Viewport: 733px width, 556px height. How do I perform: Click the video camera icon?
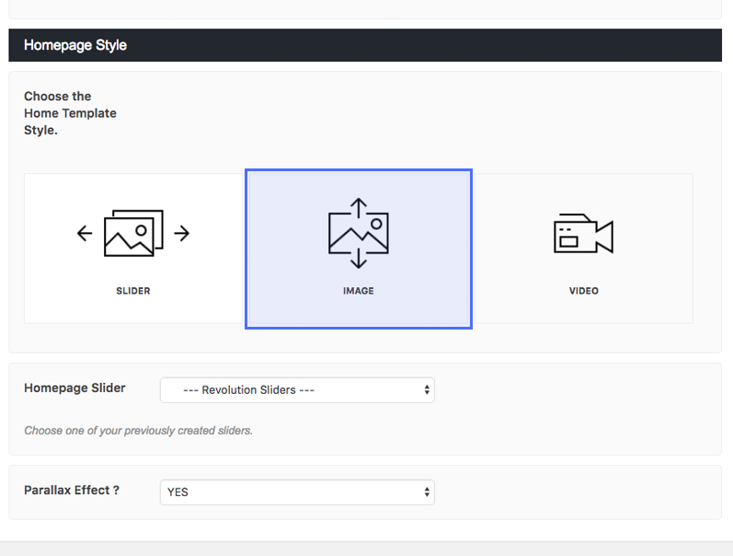click(x=583, y=234)
